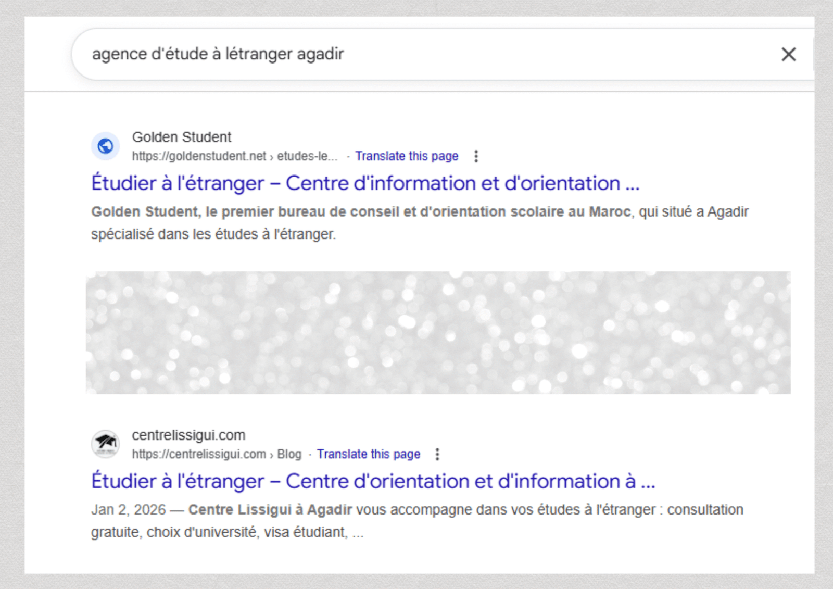The height and width of the screenshot is (589, 833).
Task: Open 'Translate this page' for the Golden Student result
Action: 407,156
